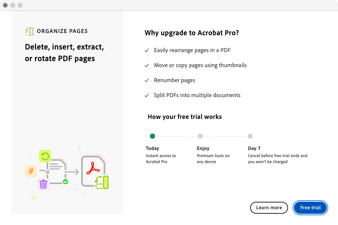Click the green organize pages icon on PDF illustration
Screen dimensions: 338x225
point(102,182)
